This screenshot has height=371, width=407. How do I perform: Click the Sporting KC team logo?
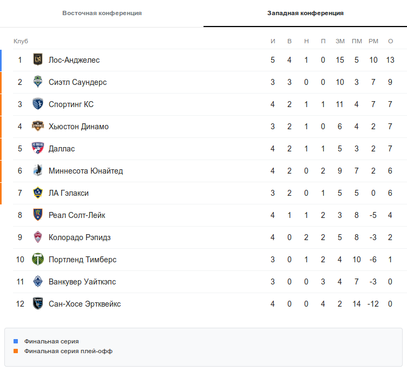pos(38,104)
